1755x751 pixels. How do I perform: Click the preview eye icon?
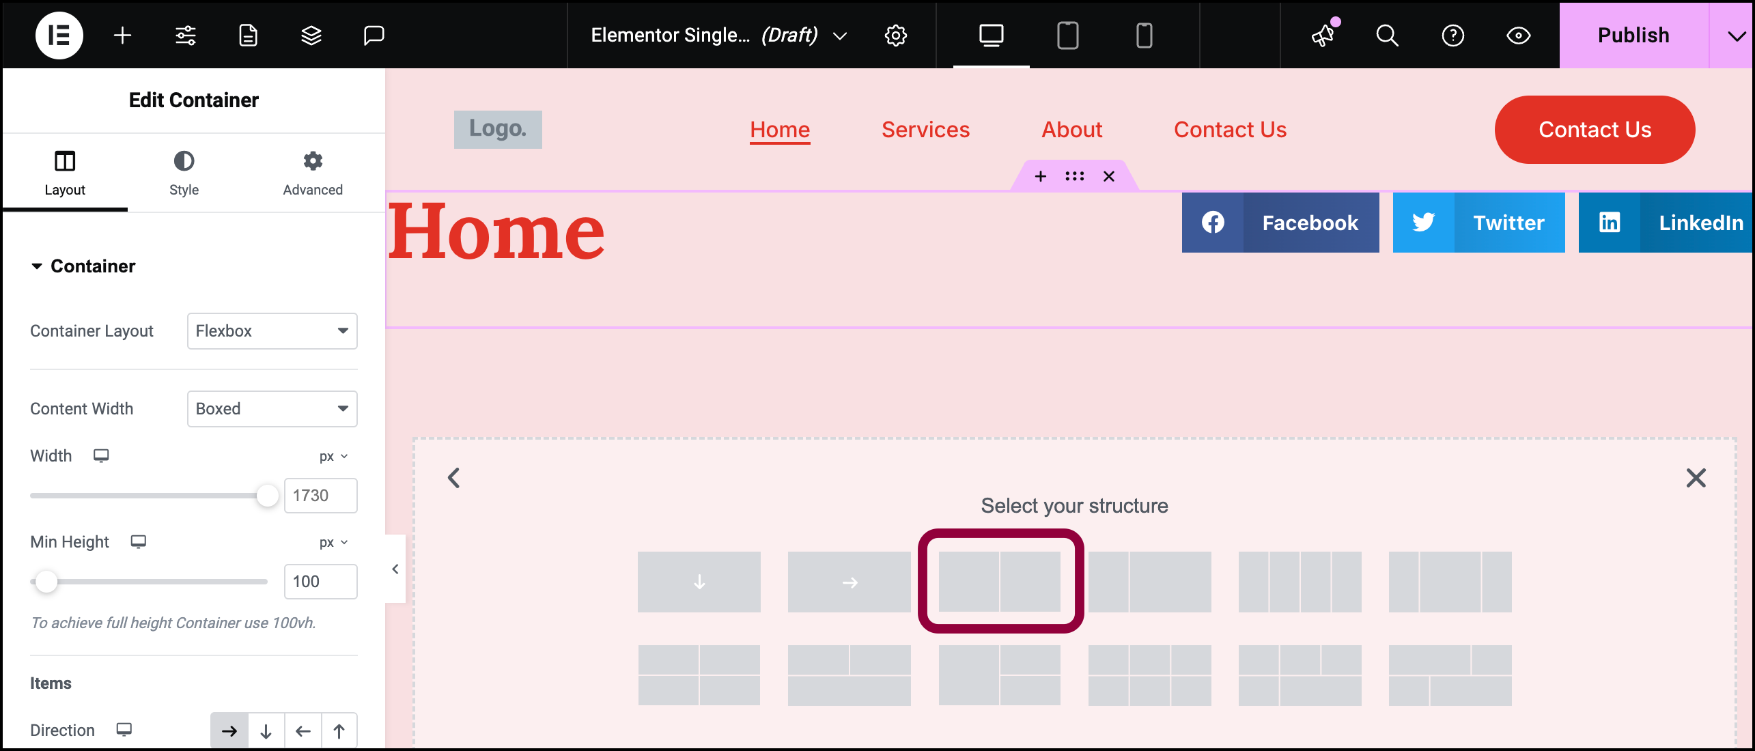coord(1520,35)
